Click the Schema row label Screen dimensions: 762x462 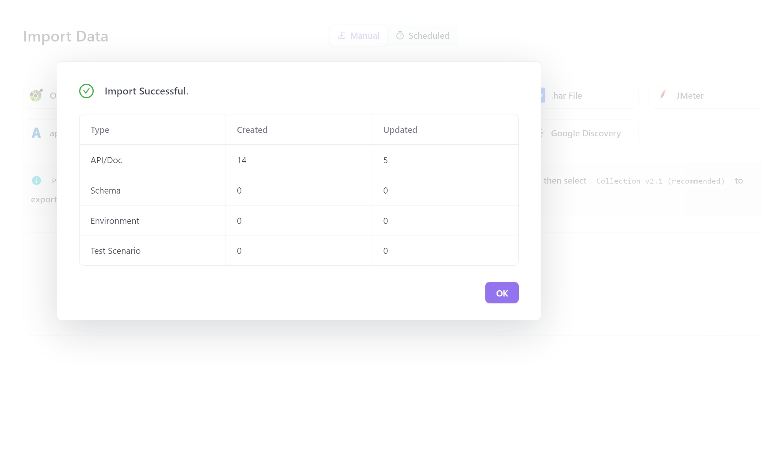(x=105, y=190)
